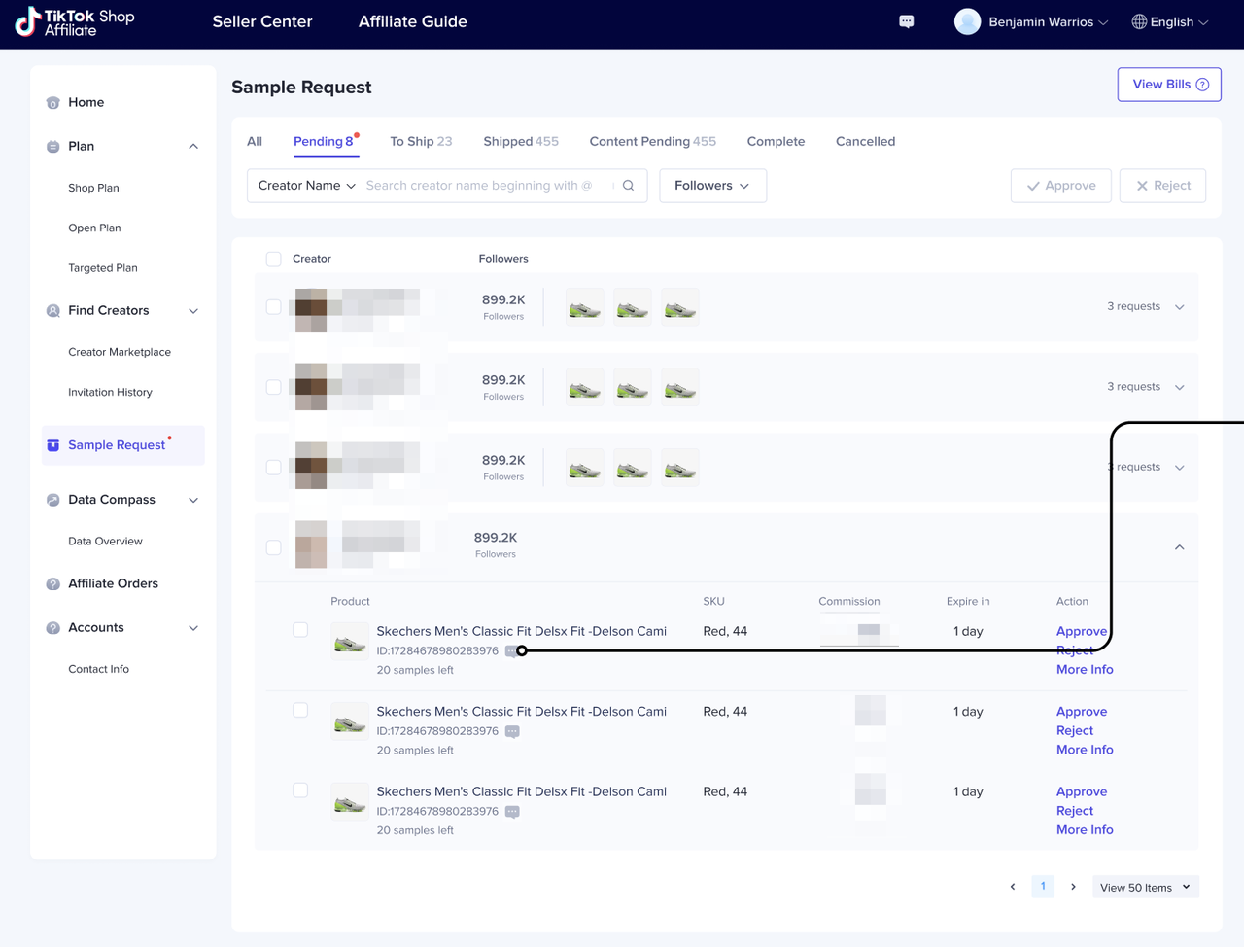
Task: Open the Followers filter dropdown
Action: (x=712, y=186)
